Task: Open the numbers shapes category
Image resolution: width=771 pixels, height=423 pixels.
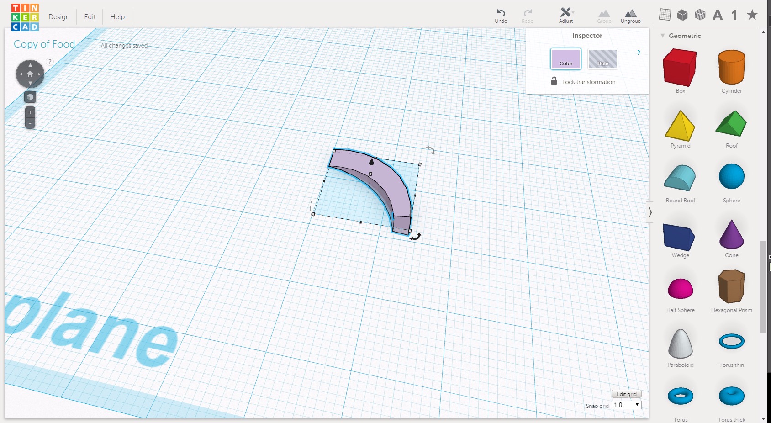Action: [734, 15]
